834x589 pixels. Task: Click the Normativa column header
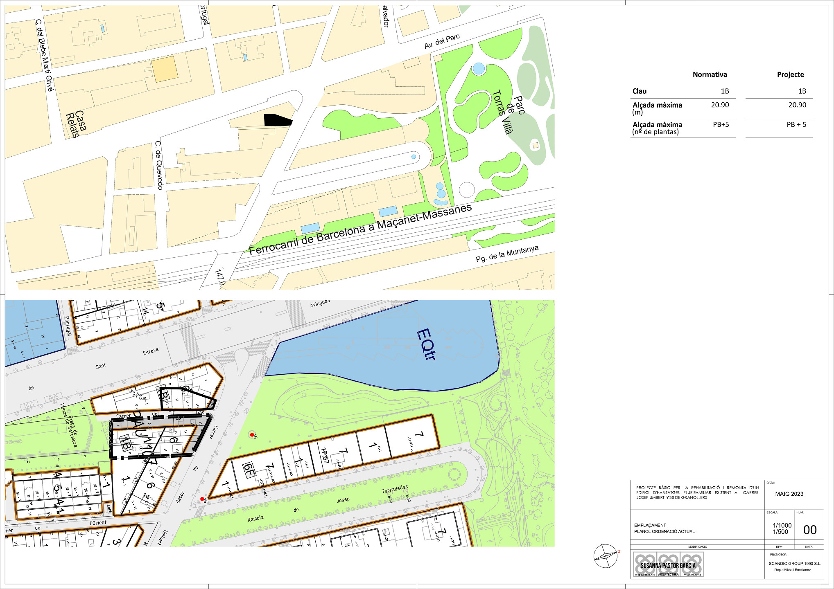coord(710,74)
